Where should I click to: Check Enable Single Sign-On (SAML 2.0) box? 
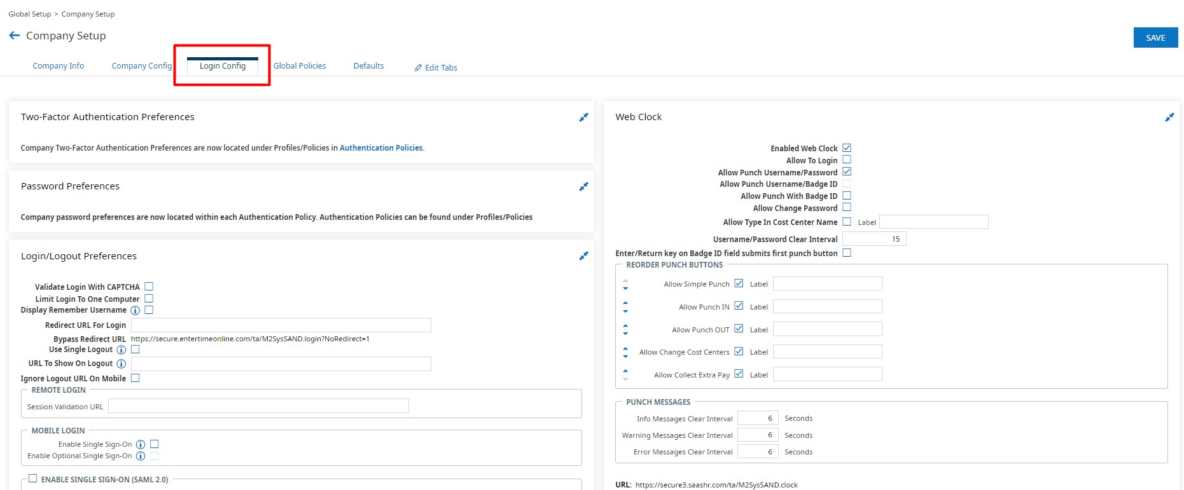33,479
